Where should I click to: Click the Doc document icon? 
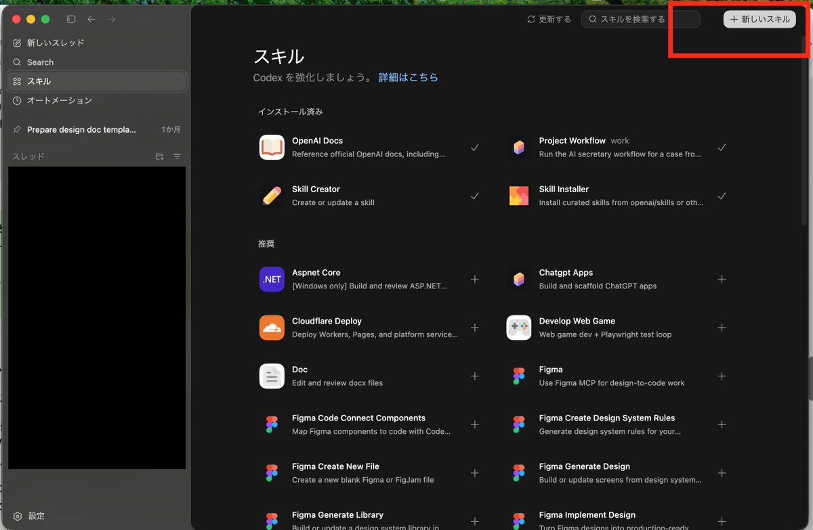click(x=272, y=376)
